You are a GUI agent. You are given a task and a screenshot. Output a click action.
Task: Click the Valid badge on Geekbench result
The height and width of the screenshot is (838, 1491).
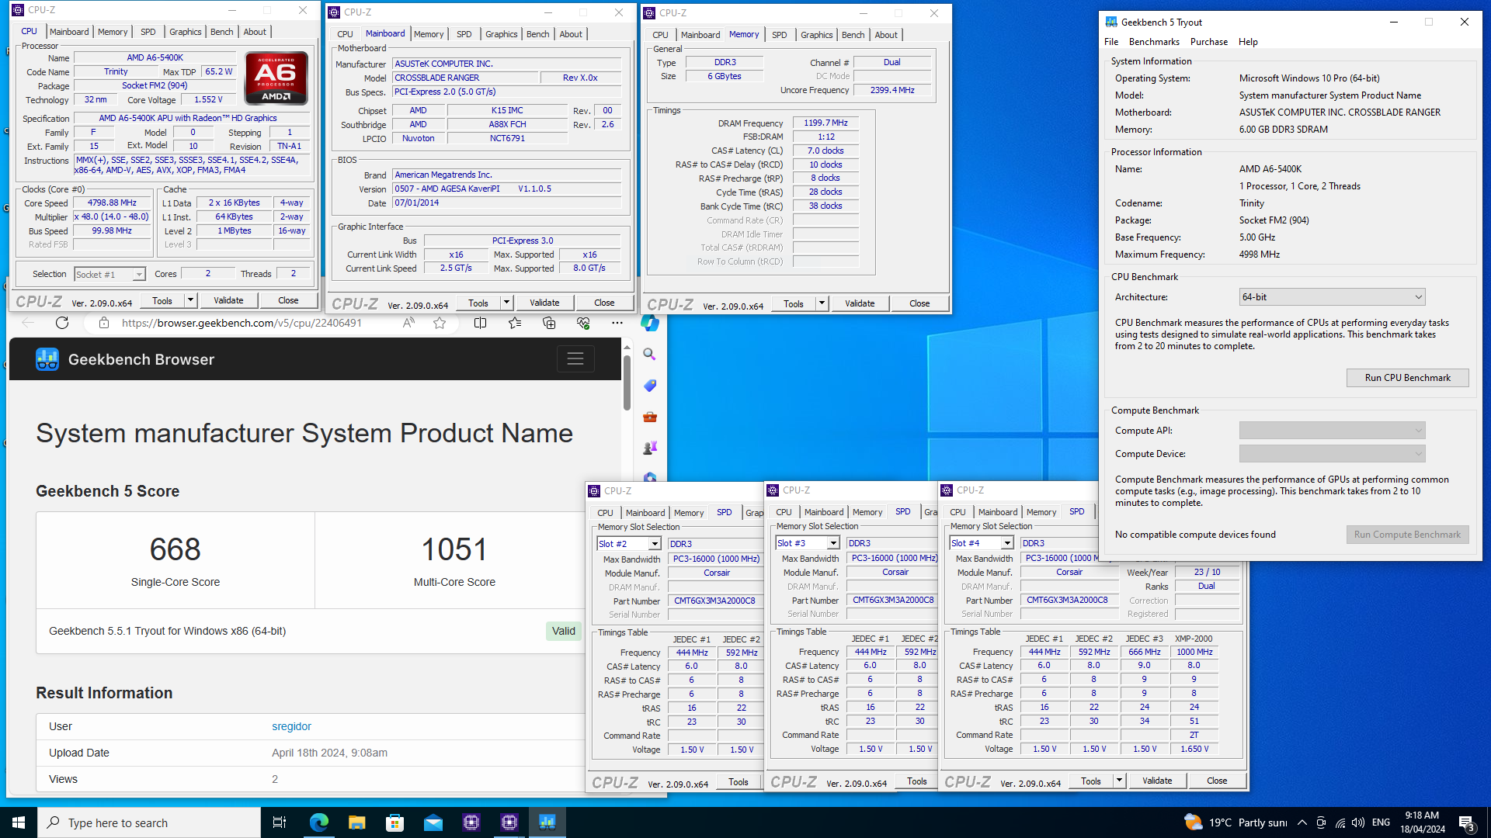(x=564, y=631)
